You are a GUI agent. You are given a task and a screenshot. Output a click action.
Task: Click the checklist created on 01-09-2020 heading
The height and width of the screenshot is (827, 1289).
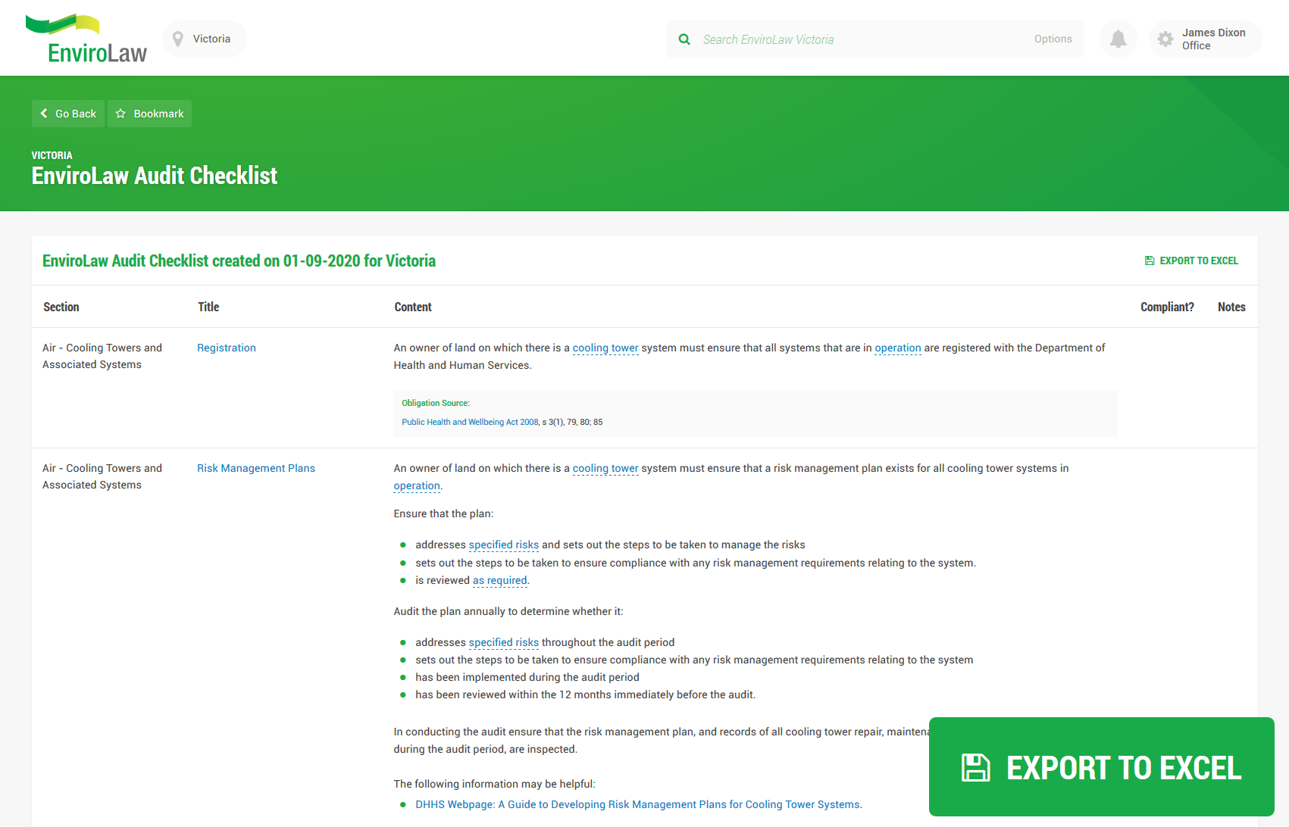[x=239, y=261]
